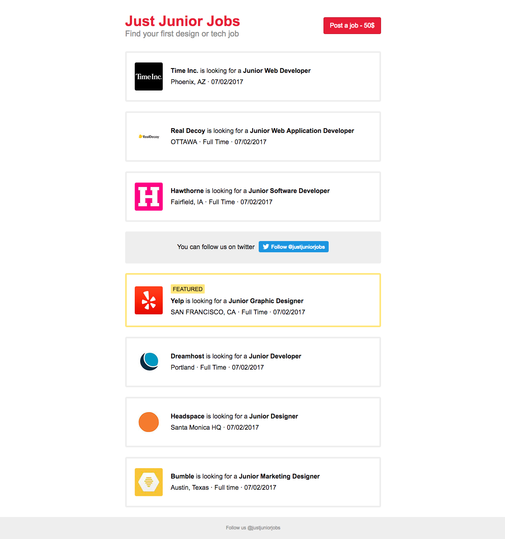Click the Twitter bird icon in the follow button
This screenshot has height=539, width=505.
(x=266, y=247)
